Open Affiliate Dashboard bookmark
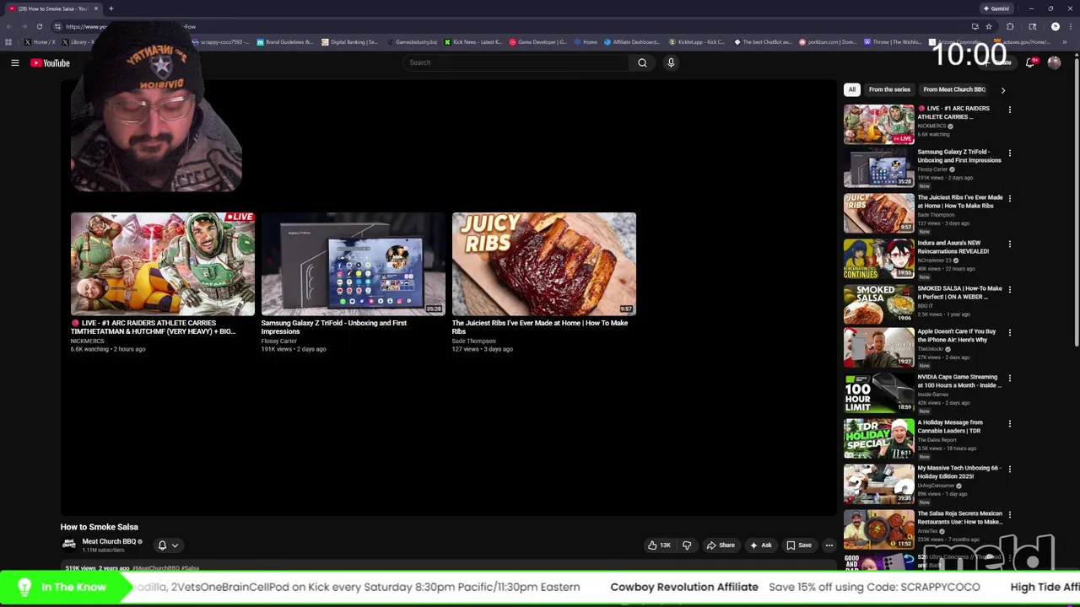Image resolution: width=1080 pixels, height=607 pixels. click(632, 41)
